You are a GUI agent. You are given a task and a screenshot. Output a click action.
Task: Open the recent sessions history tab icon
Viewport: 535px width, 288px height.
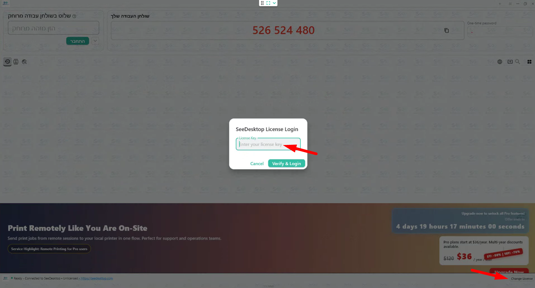[x=8, y=62]
